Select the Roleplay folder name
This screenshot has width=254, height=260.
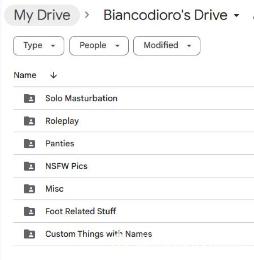coord(62,121)
